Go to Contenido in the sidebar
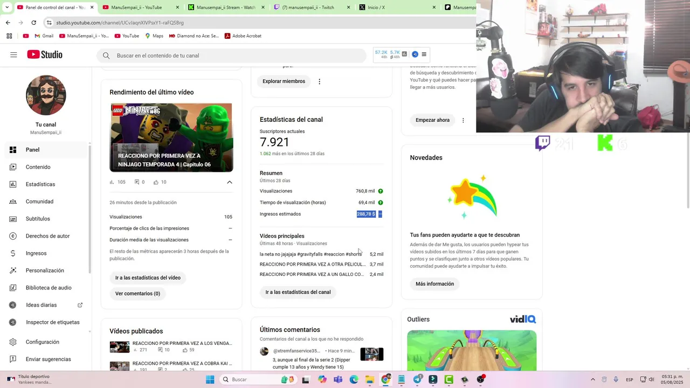Screen dimensions: 690x388 pyautogui.click(x=45, y=167)
